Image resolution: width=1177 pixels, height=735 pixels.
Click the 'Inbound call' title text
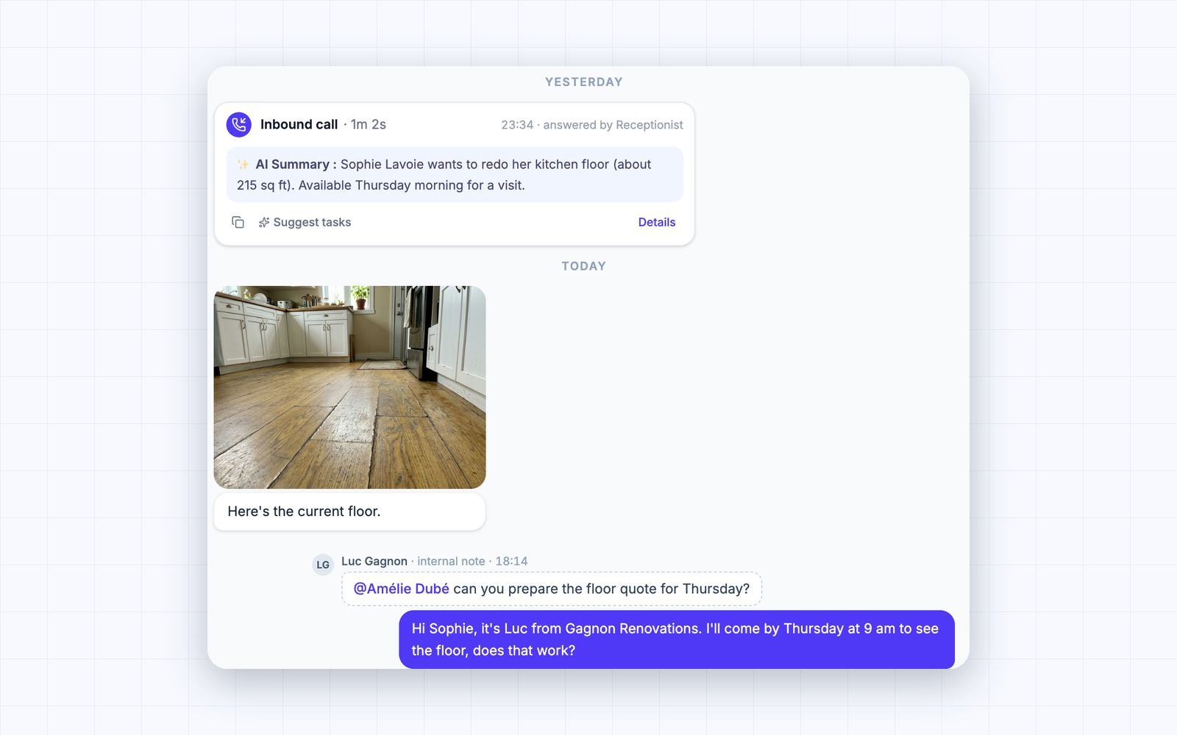coord(299,125)
